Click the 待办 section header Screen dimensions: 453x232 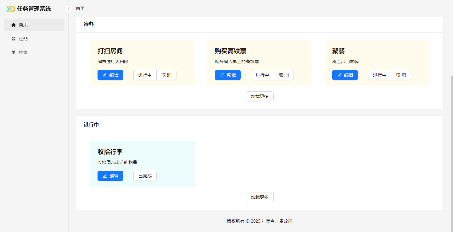[x=89, y=24]
